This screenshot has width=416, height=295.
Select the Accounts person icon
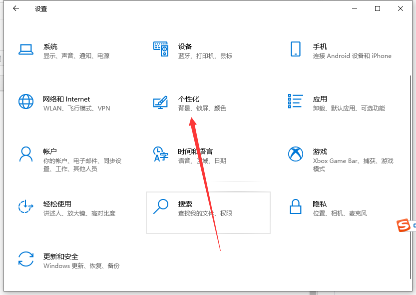(x=25, y=154)
